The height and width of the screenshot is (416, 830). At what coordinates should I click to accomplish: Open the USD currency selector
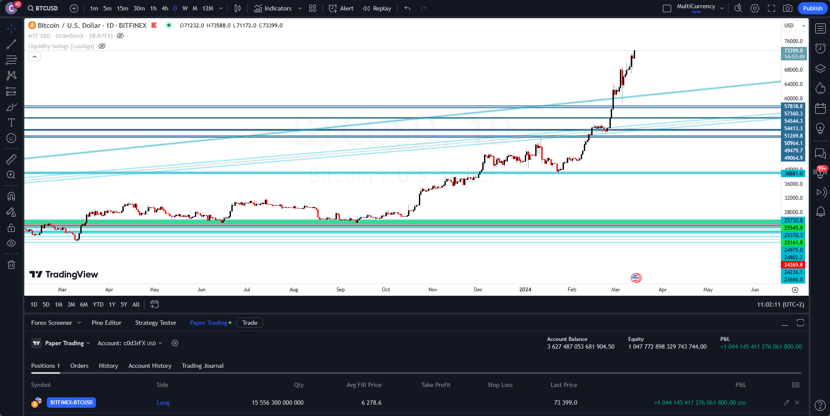[794, 26]
